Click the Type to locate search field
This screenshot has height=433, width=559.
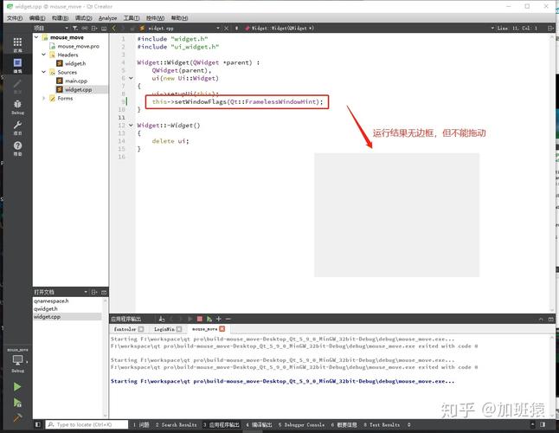[84, 425]
